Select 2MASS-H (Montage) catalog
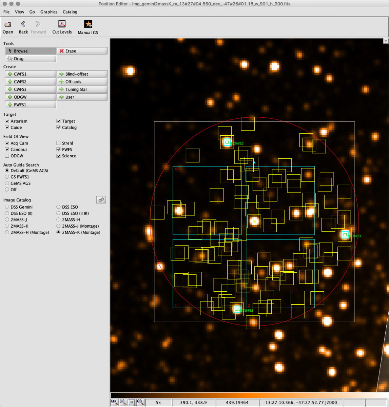 coord(7,233)
